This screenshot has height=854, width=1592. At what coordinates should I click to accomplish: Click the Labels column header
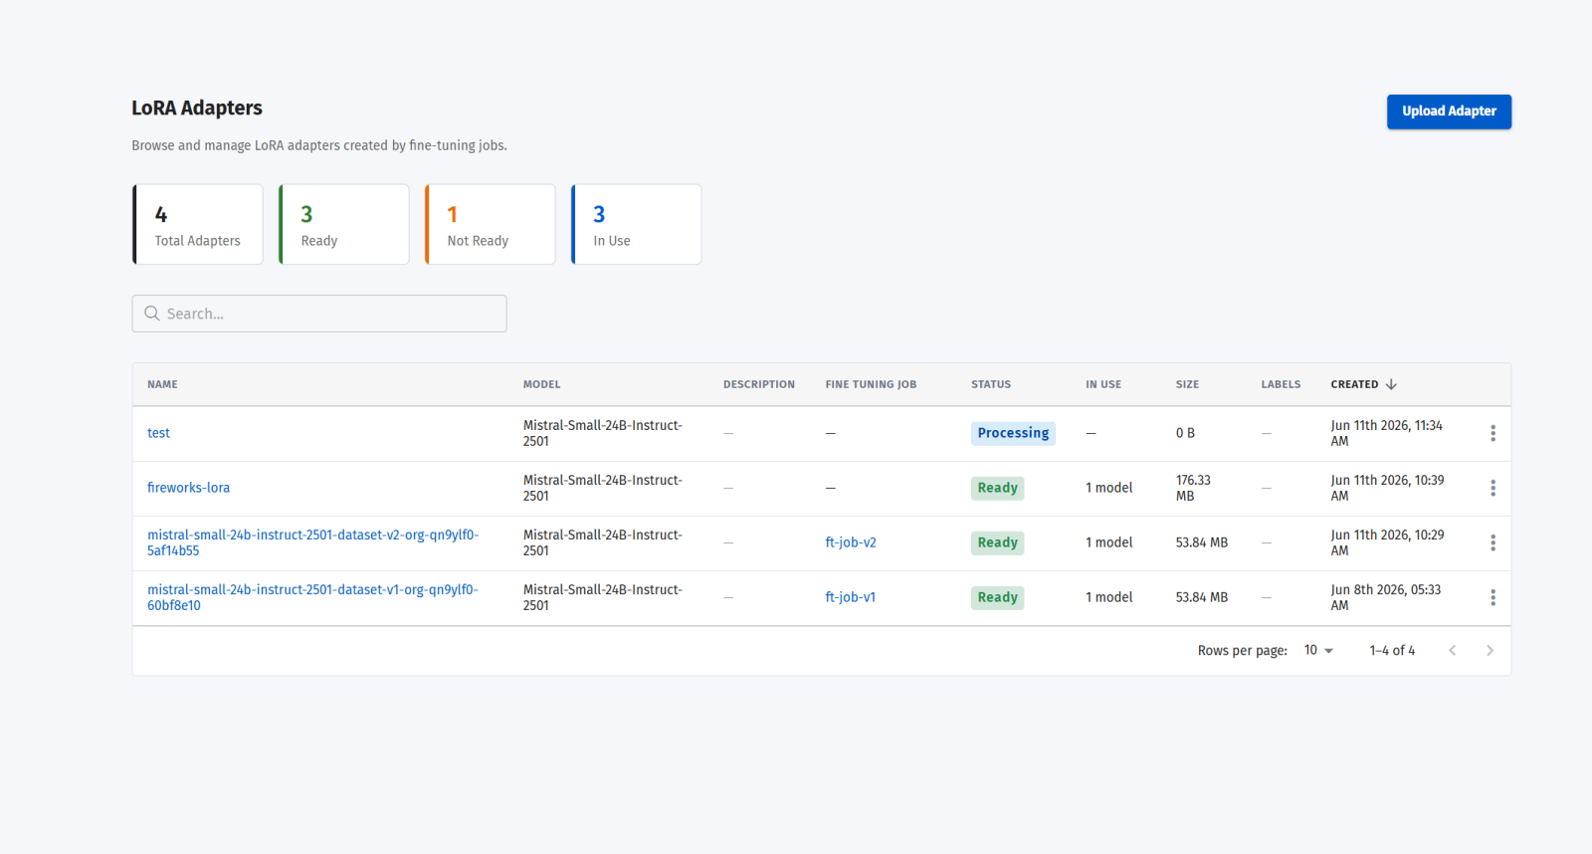point(1281,384)
